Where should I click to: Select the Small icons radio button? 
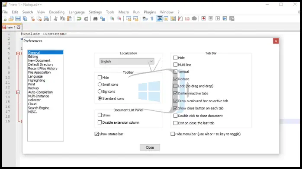[x=100, y=84]
